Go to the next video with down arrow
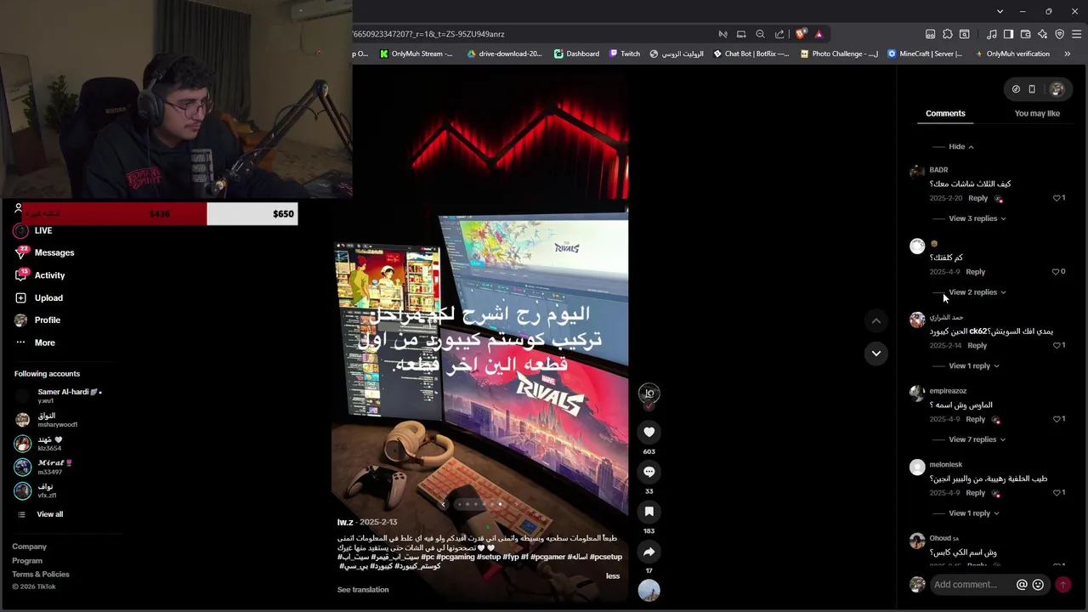 pyautogui.click(x=875, y=353)
